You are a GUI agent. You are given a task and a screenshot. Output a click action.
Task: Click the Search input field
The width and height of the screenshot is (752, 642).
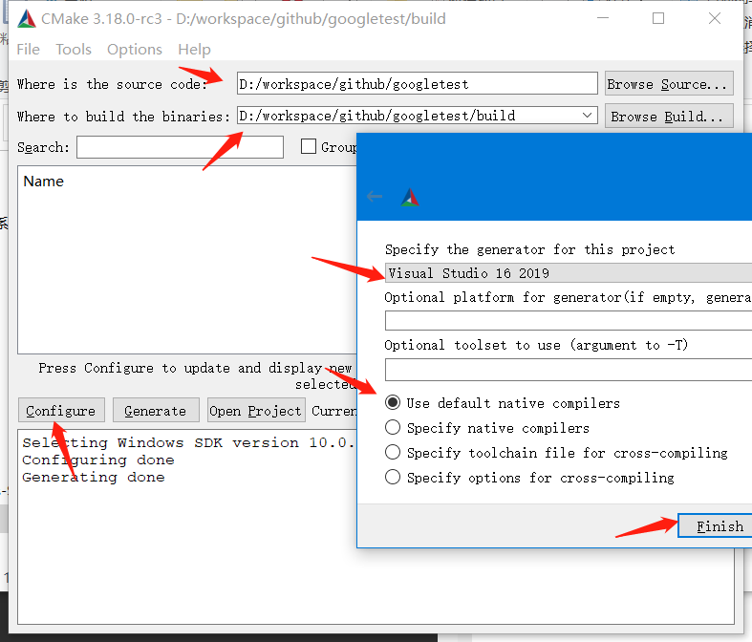[180, 147]
